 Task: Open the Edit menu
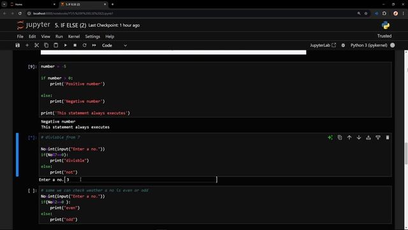coord(33,36)
